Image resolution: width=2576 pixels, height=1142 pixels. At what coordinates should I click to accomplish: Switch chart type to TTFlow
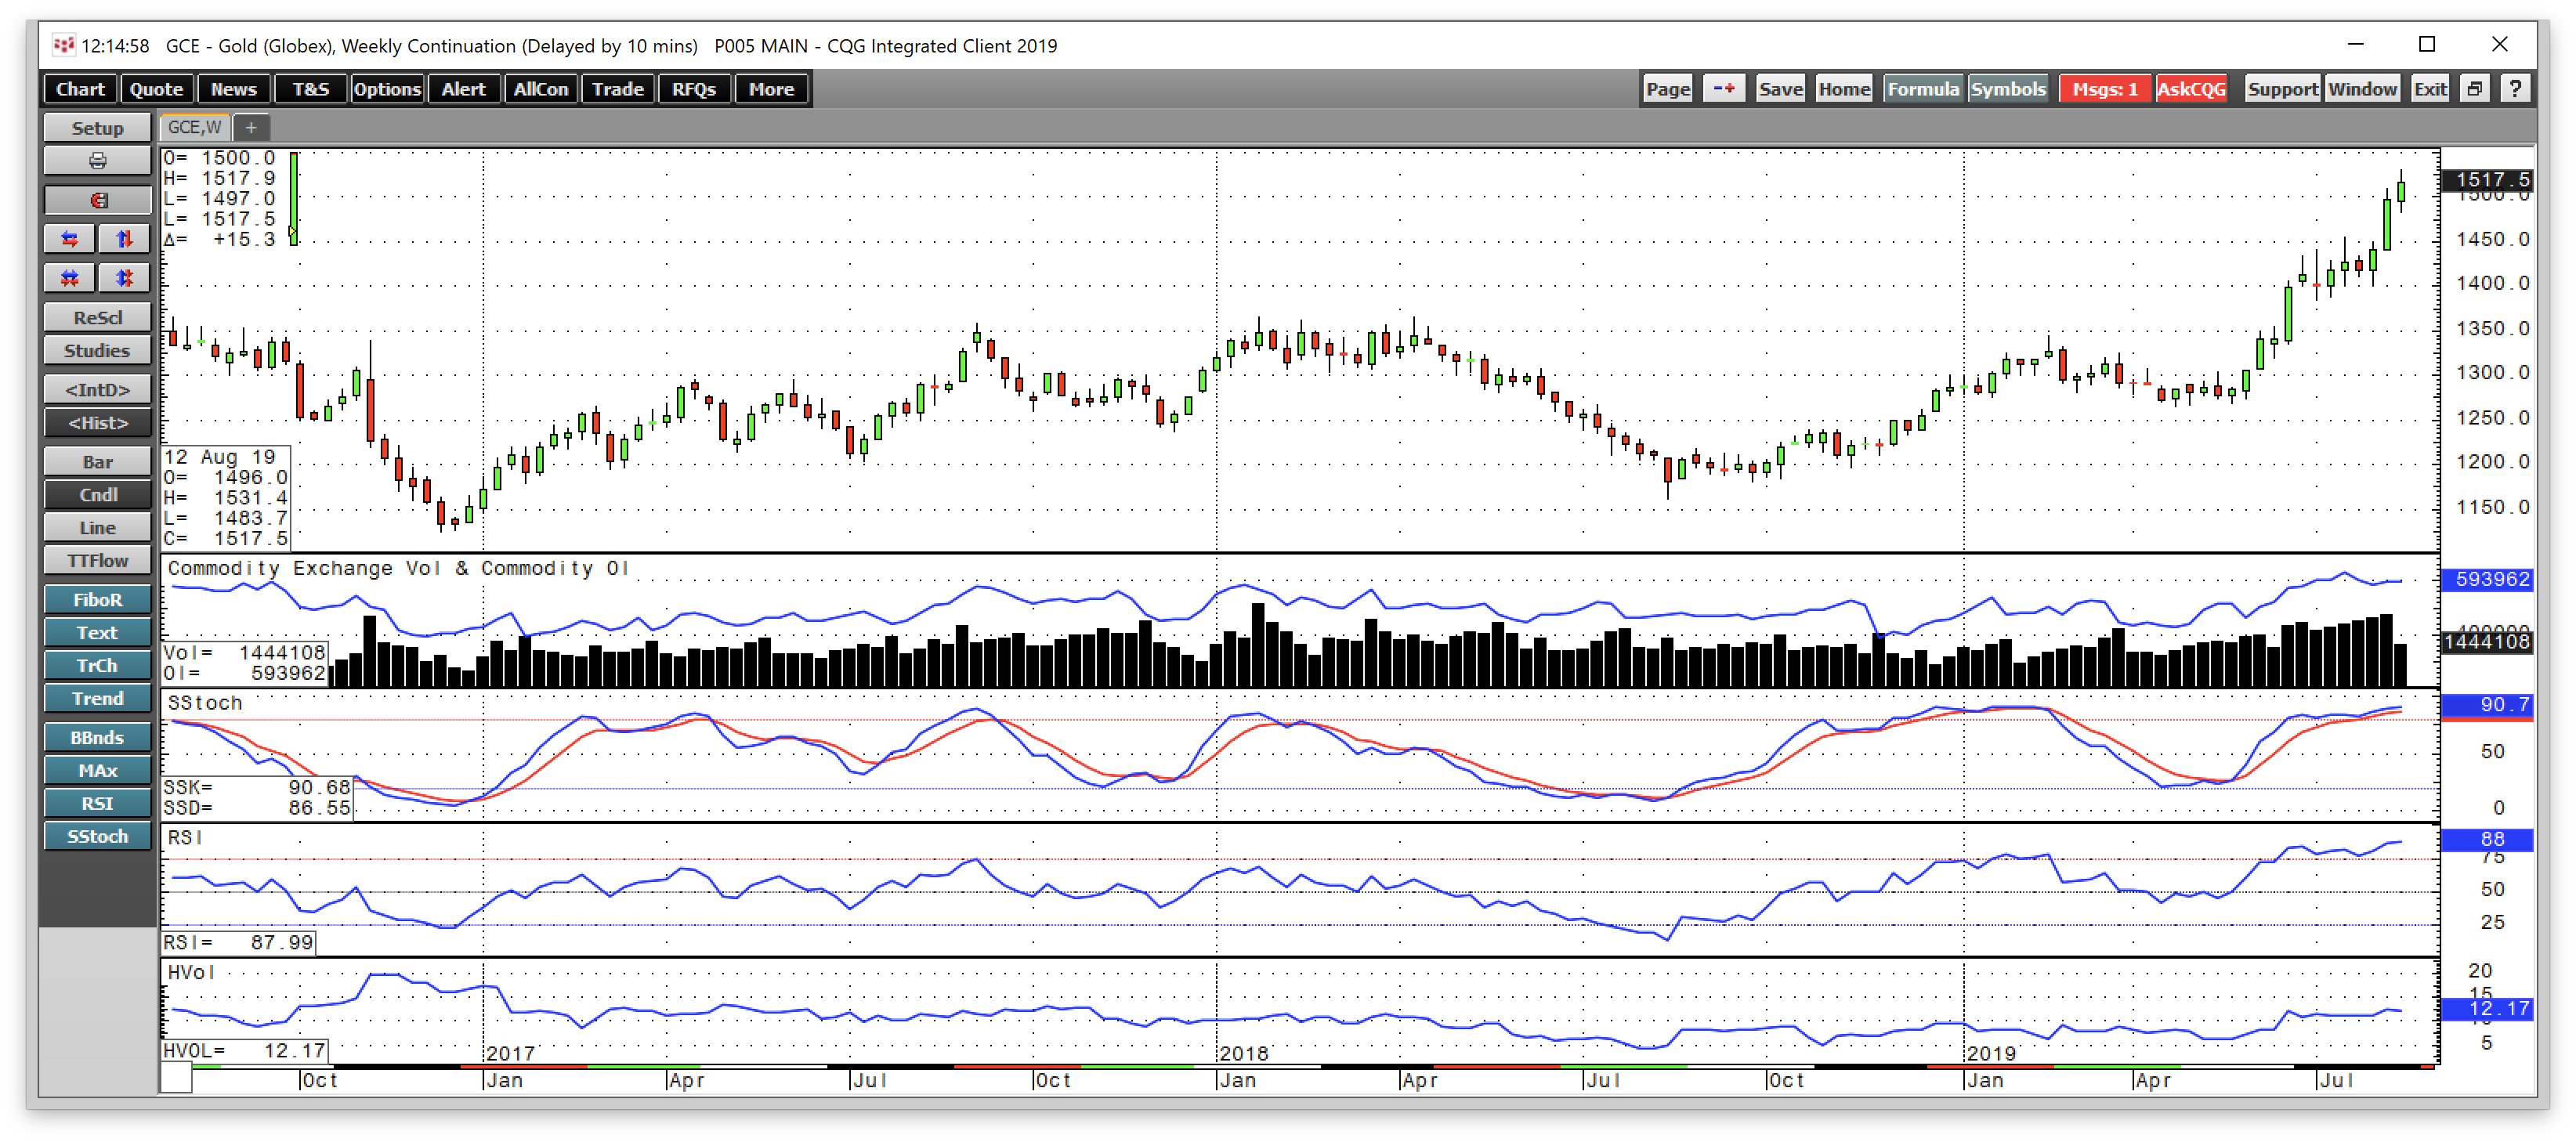(x=97, y=560)
